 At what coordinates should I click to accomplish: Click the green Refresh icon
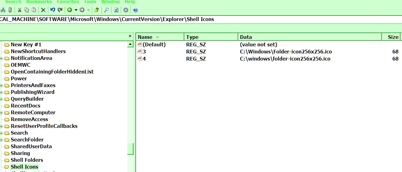(116, 10)
